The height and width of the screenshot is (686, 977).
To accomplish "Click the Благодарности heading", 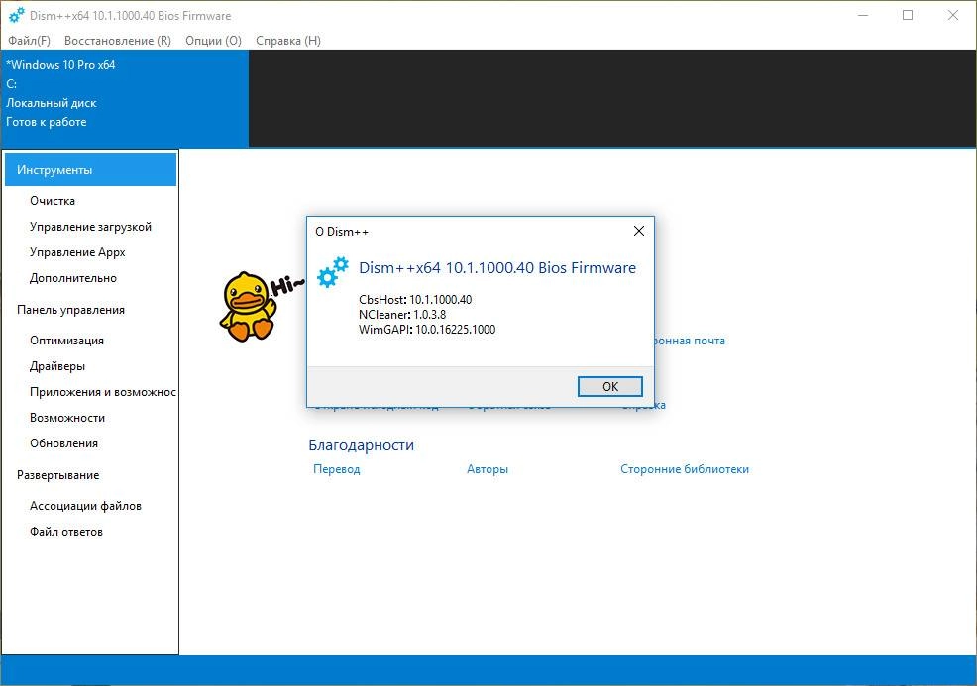I will point(361,445).
